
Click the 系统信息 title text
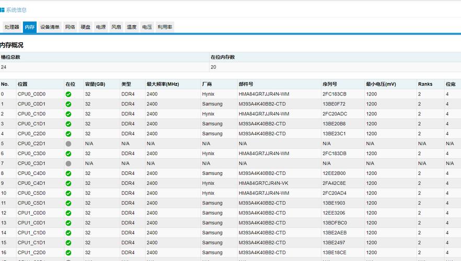click(16, 10)
